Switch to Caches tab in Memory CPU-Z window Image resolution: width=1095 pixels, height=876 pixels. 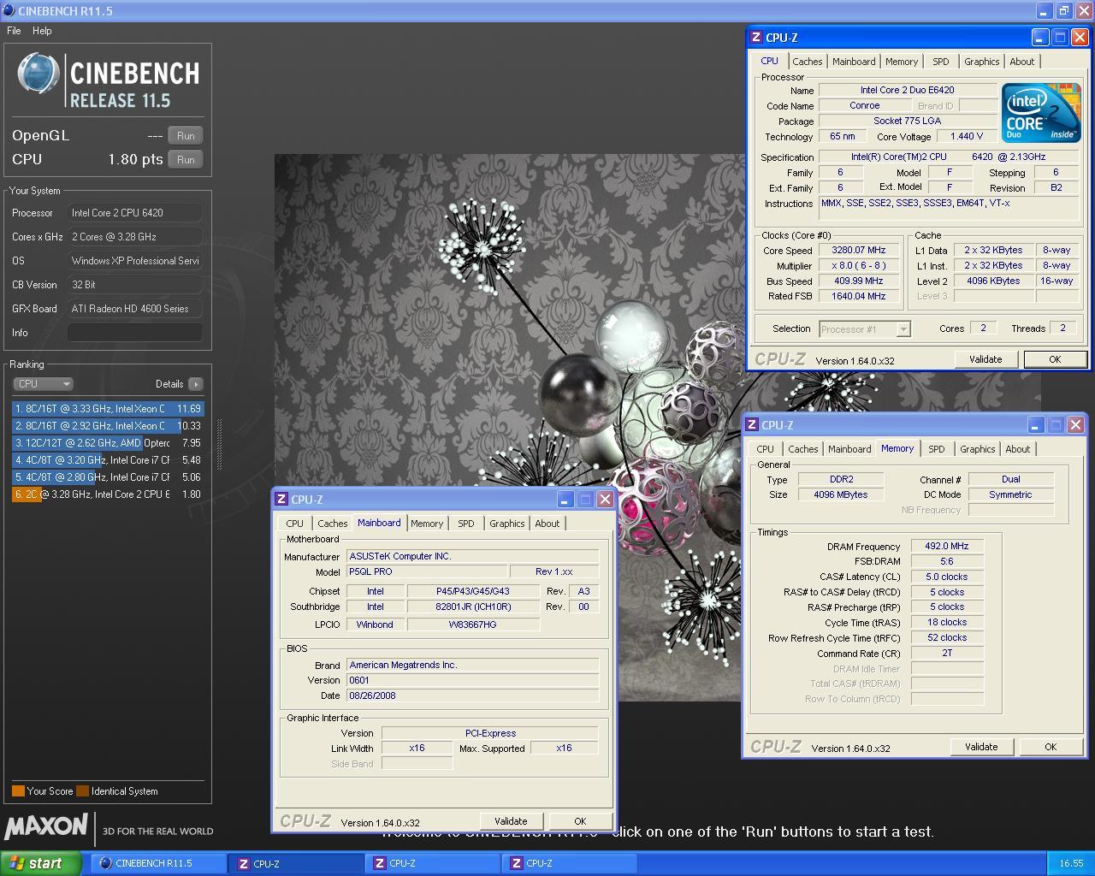tap(802, 449)
